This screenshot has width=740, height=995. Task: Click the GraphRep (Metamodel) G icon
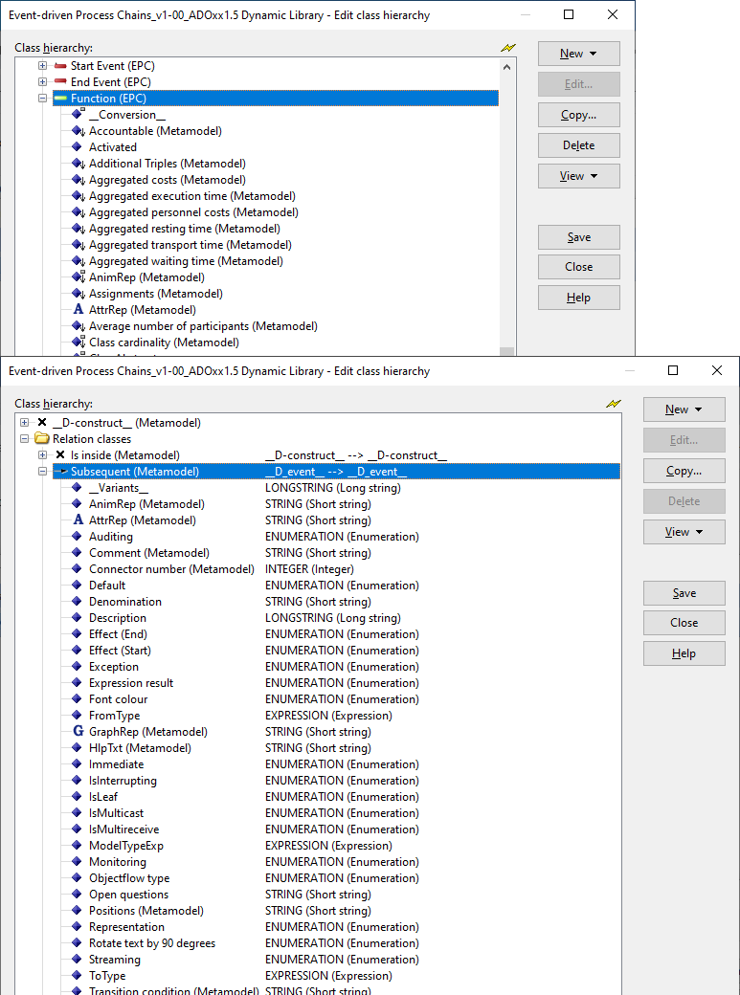[x=78, y=732]
